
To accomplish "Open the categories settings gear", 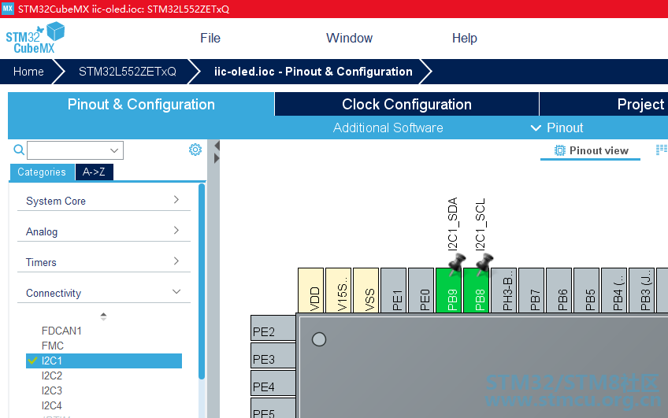I will coord(195,150).
